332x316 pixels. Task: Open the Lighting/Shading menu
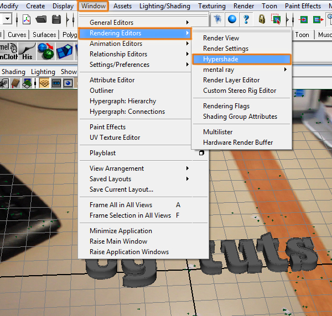[x=165, y=6]
